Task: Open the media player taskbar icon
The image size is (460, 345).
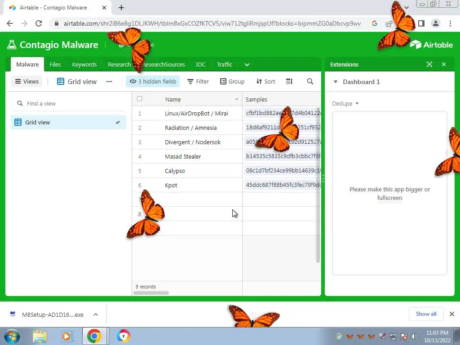Action: point(67,336)
